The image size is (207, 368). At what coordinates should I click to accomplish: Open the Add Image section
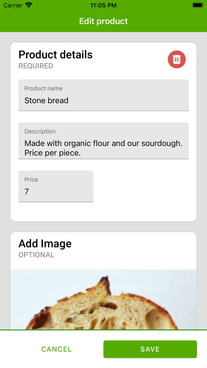click(x=45, y=243)
